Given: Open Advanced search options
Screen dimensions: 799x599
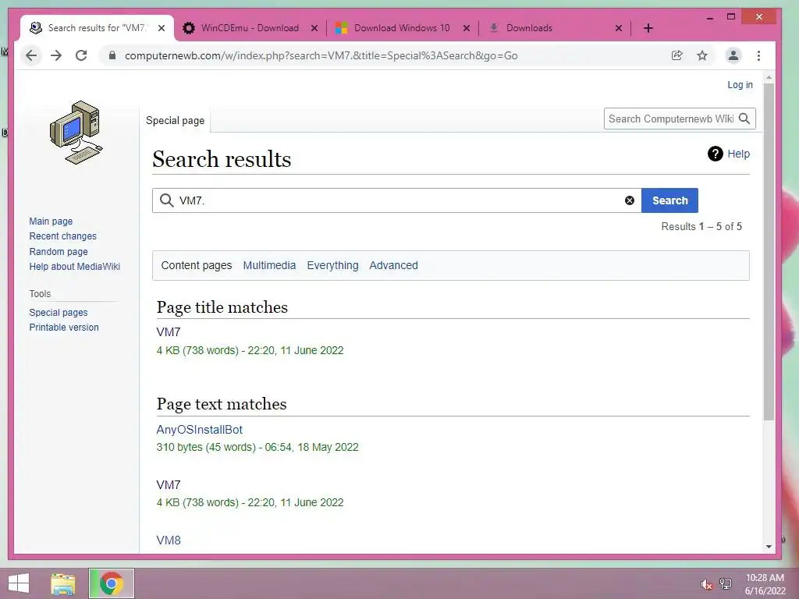Looking at the screenshot, I should coord(393,265).
